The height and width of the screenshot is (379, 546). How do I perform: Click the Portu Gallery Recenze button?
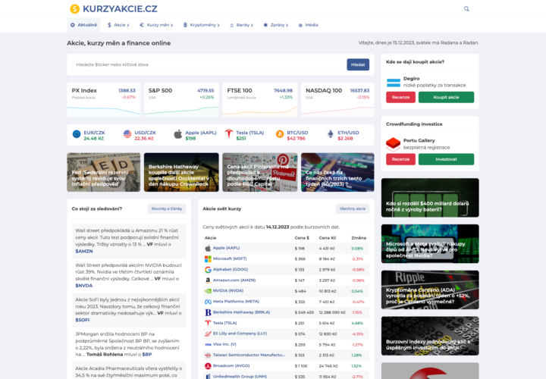[400, 159]
